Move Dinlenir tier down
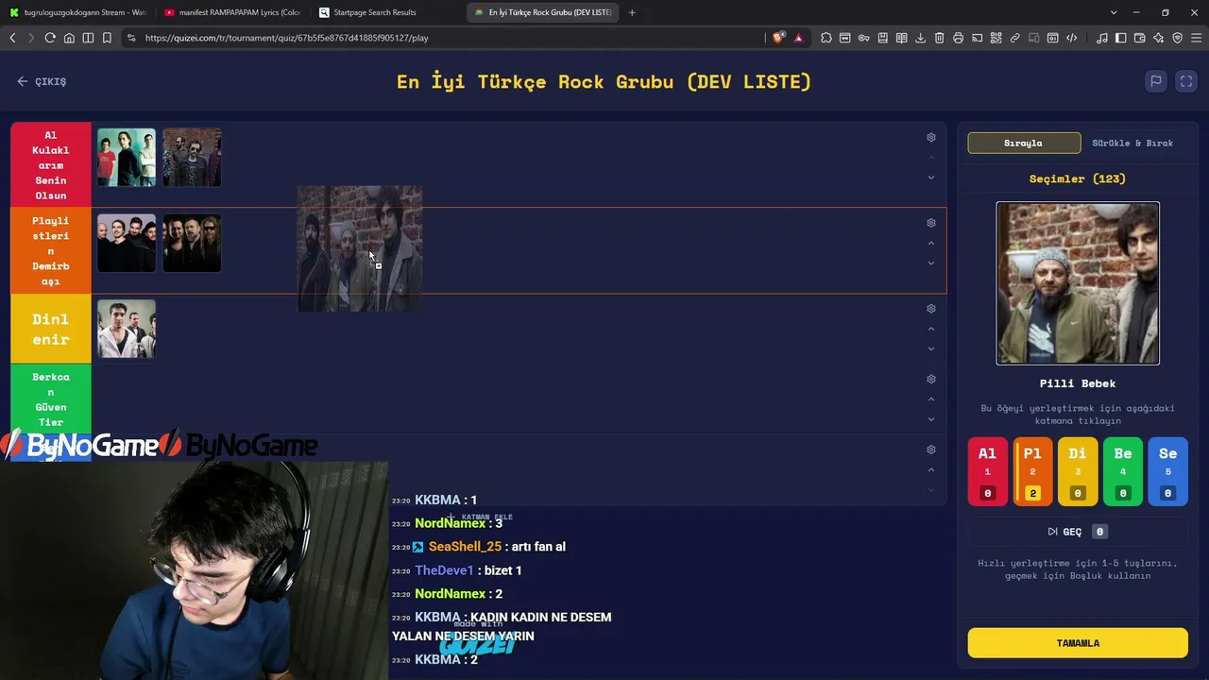This screenshot has height=680, width=1209. click(931, 349)
